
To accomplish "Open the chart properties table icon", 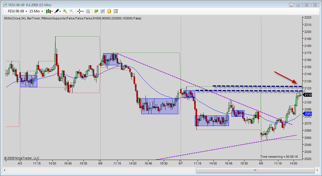I will tap(116, 11).
